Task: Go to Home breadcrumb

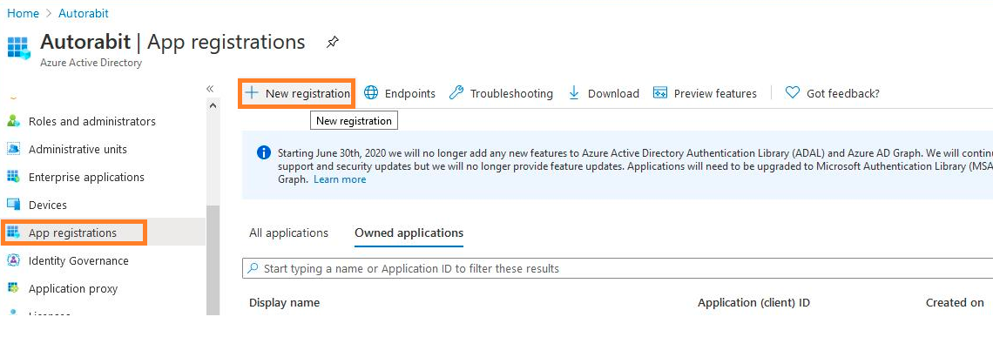Action: coord(23,13)
